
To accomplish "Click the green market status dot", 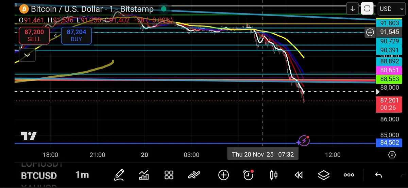I will pos(164,9).
